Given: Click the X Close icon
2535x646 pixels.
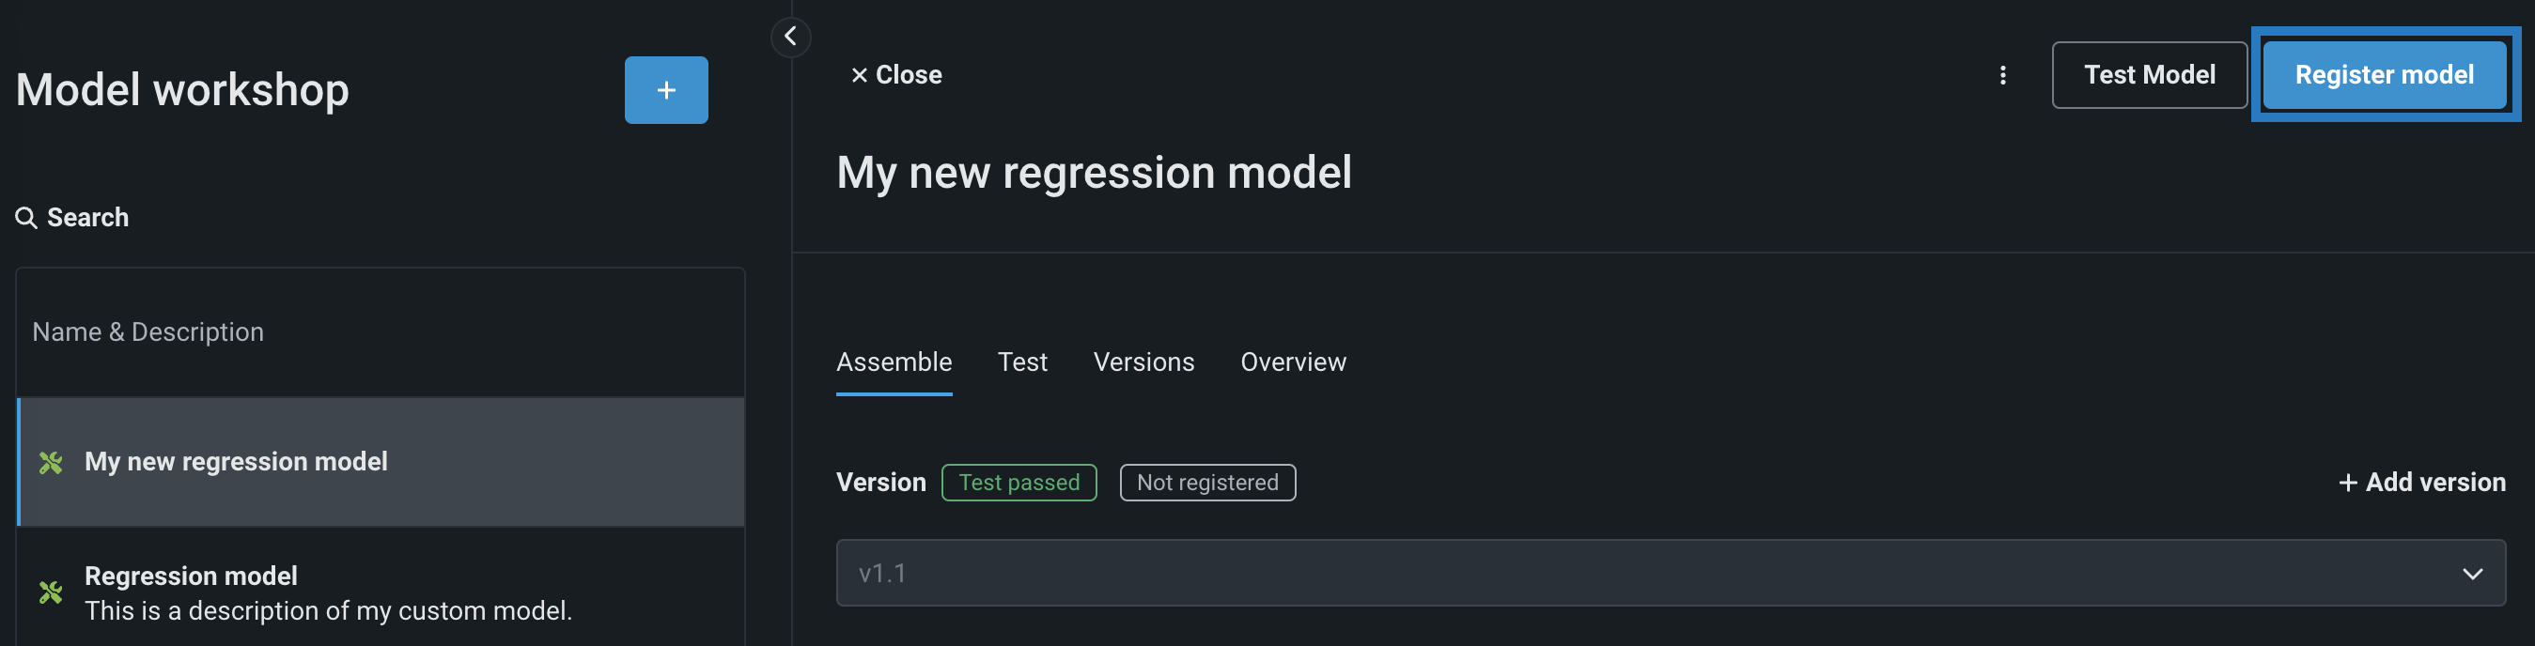Looking at the screenshot, I should [859, 76].
